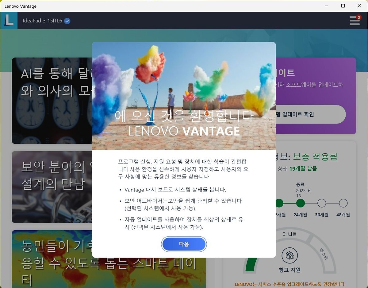Click the LENOVO service upgrade recommendation text
The width and height of the screenshot is (368, 288).
coord(289,284)
